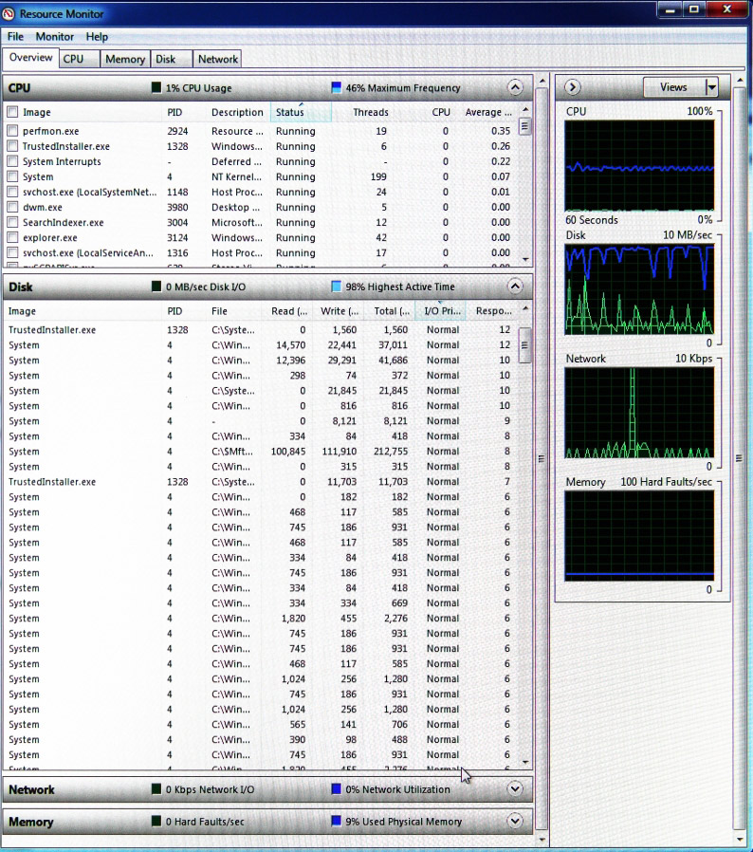Toggle the select-all Image checkbox in CPU header

(12, 112)
